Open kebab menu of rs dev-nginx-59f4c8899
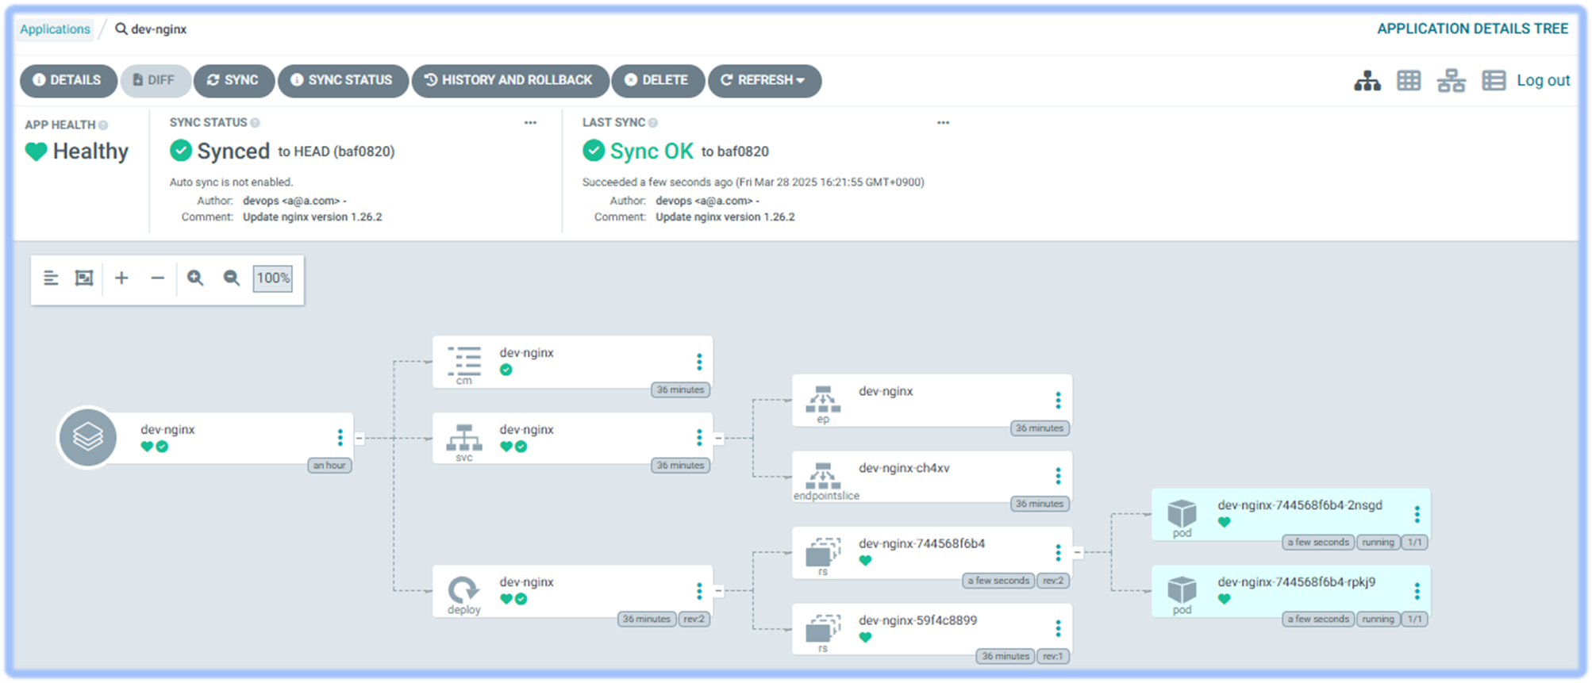The width and height of the screenshot is (1592, 683). 1058,629
